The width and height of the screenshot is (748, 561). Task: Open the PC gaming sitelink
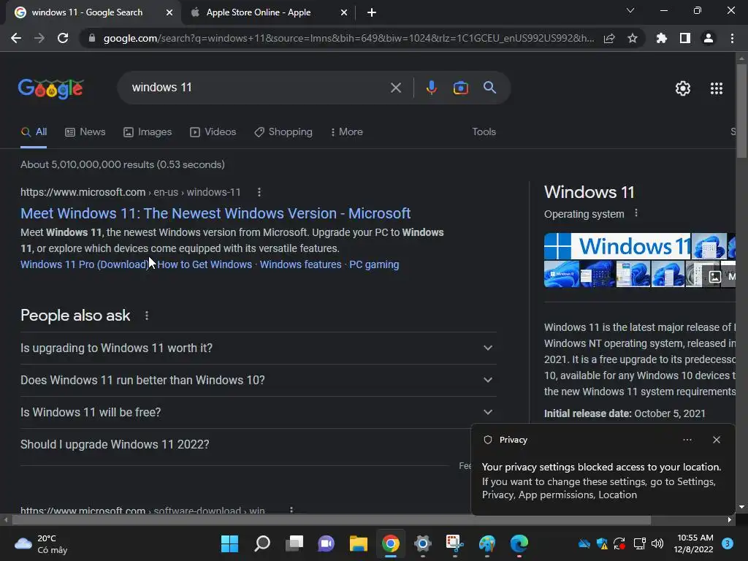coord(374,264)
